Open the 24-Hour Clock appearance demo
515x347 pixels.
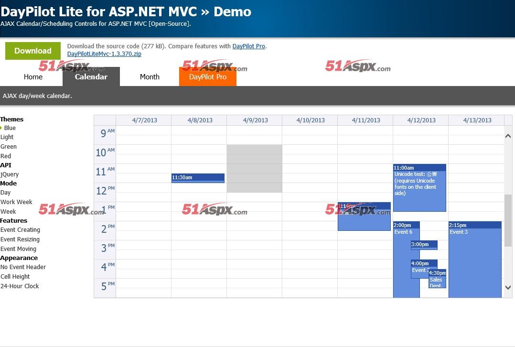(x=20, y=286)
